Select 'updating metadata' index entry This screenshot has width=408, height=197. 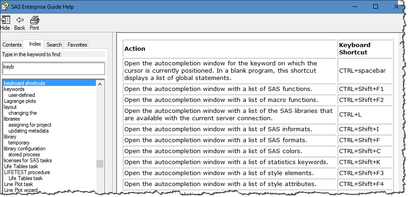tap(28, 131)
